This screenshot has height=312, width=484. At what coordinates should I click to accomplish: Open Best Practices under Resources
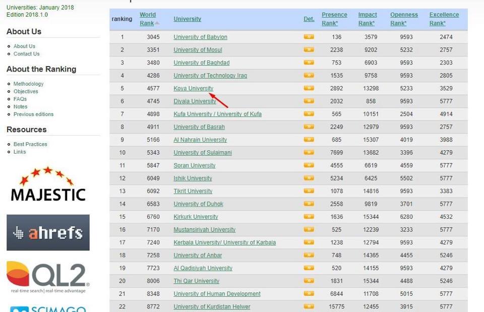pos(30,144)
